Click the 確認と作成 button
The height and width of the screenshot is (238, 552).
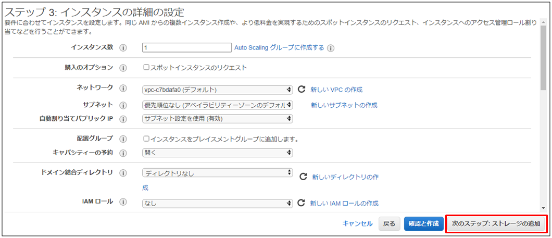pyautogui.click(x=423, y=223)
